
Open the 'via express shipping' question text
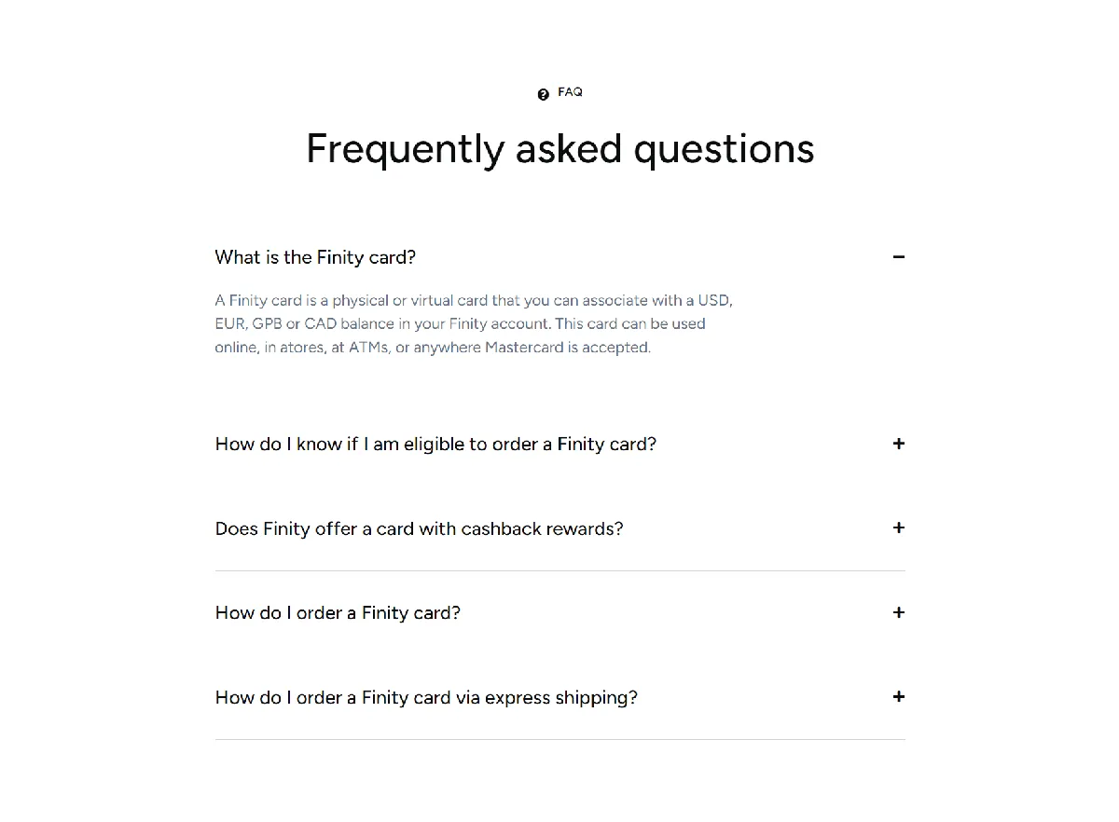pyautogui.click(x=426, y=697)
